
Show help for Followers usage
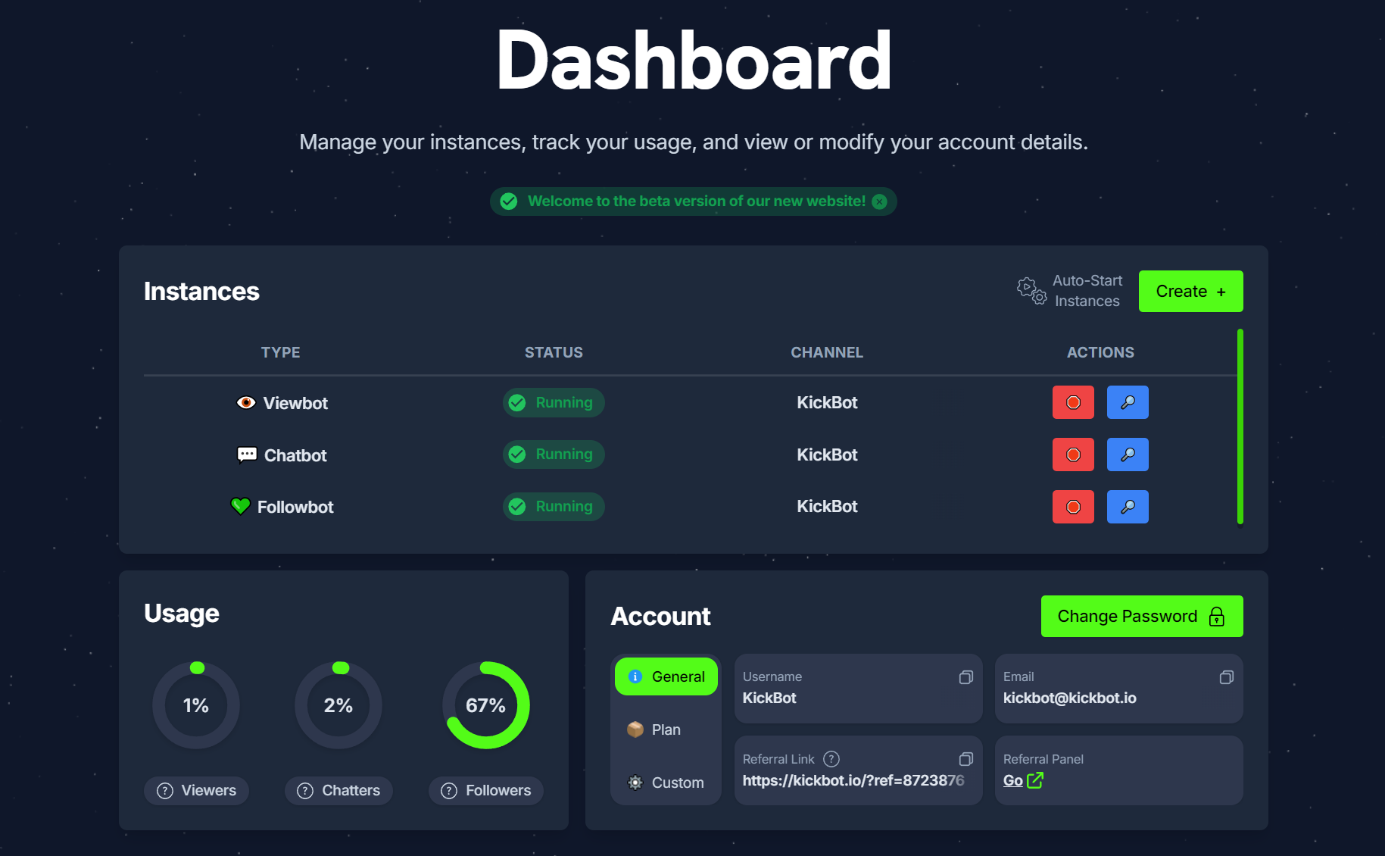(449, 791)
